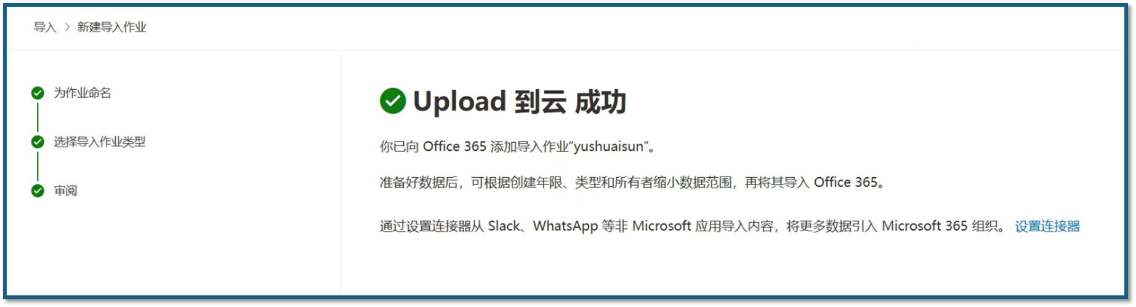Click the sentence starting 你已向 Office 365
Screen dimensions: 1136x307
tap(518, 146)
